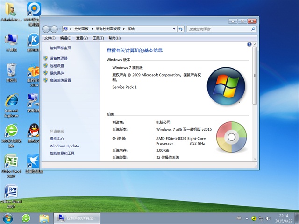Expand the arrow after 所有控制面板项 breadcrumb
Viewport: 299px width, 224px height.
pyautogui.click(x=124, y=29)
